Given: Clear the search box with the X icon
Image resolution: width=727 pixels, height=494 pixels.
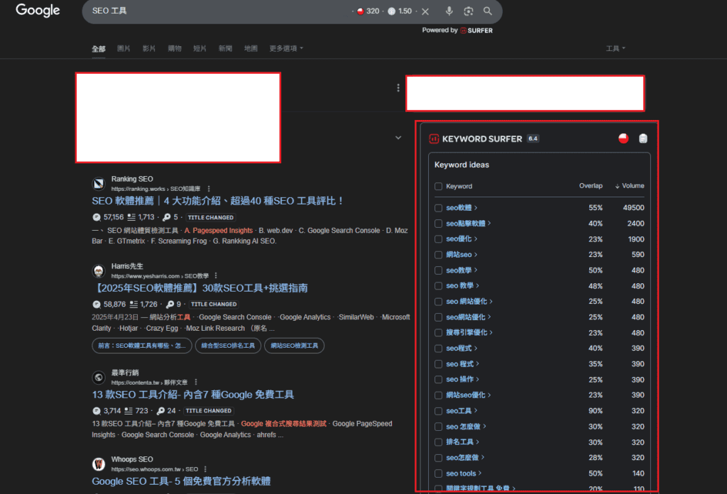Looking at the screenshot, I should pyautogui.click(x=425, y=11).
